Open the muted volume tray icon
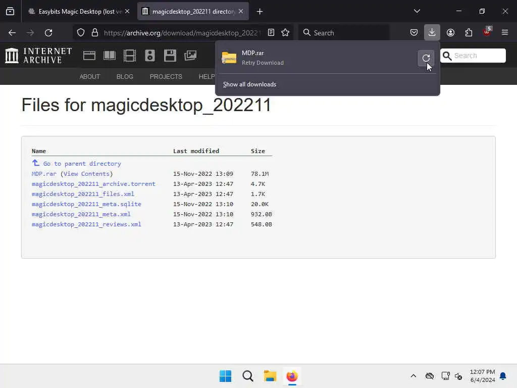This screenshot has width=517, height=388. click(x=458, y=376)
